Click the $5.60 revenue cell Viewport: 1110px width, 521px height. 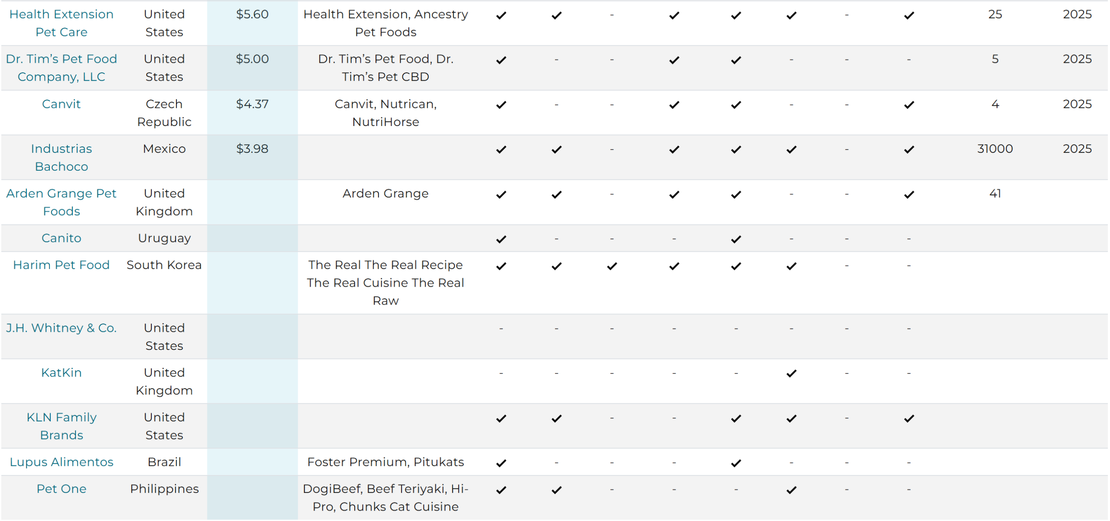coord(252,15)
